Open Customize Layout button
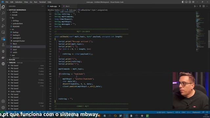The height and width of the screenshot is (118, 210). click(x=193, y=2)
